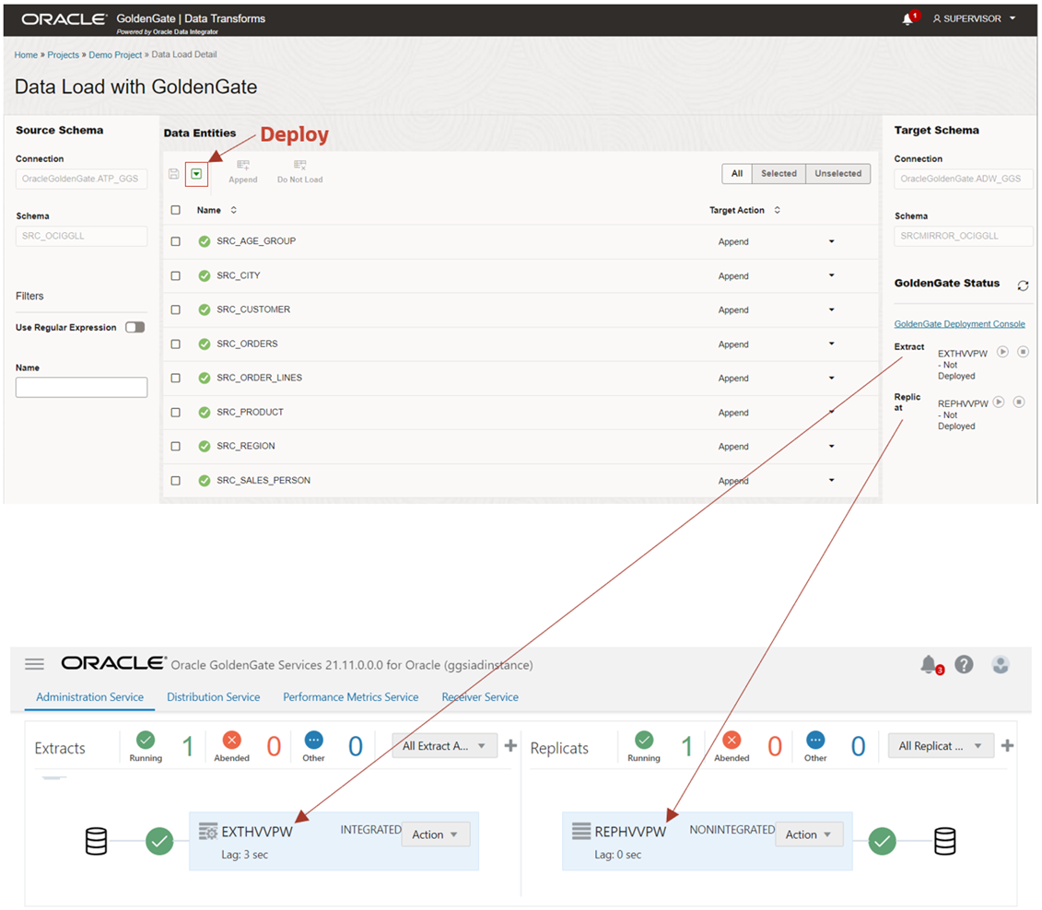Click the Name filter input field

click(x=81, y=387)
